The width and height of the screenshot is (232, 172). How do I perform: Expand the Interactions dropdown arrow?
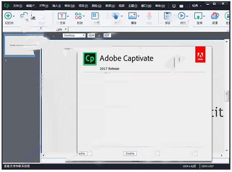122,16
